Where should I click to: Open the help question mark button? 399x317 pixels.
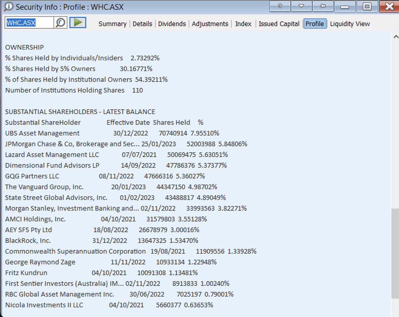click(280, 6)
